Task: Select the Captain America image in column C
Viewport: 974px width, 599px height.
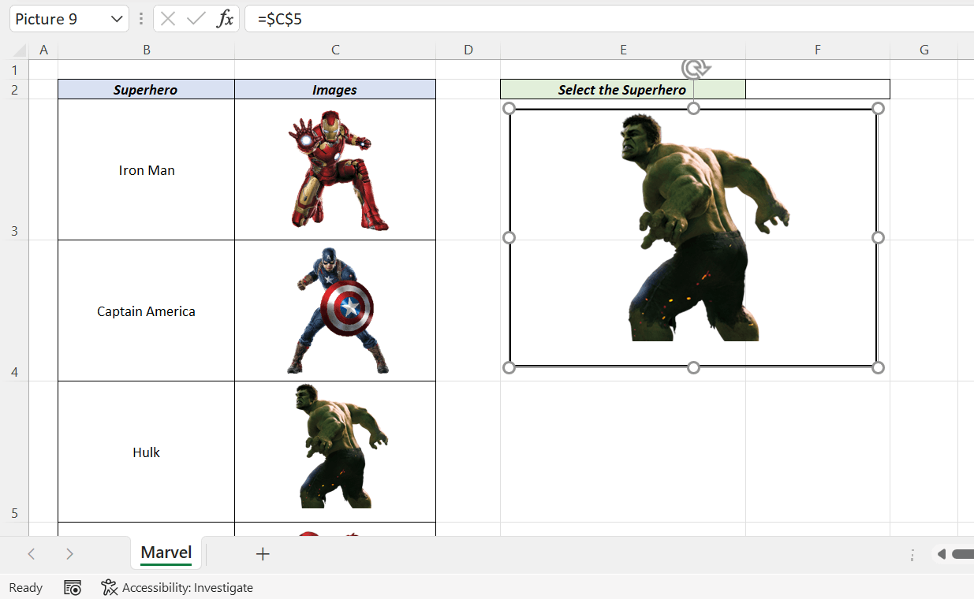Action: (x=334, y=310)
